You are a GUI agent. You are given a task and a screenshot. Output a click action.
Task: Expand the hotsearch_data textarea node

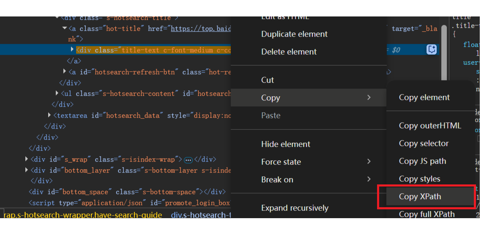coord(49,115)
